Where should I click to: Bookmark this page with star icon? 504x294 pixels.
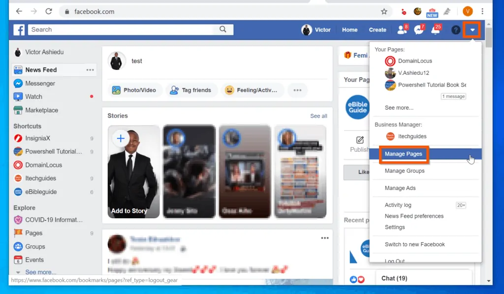384,12
